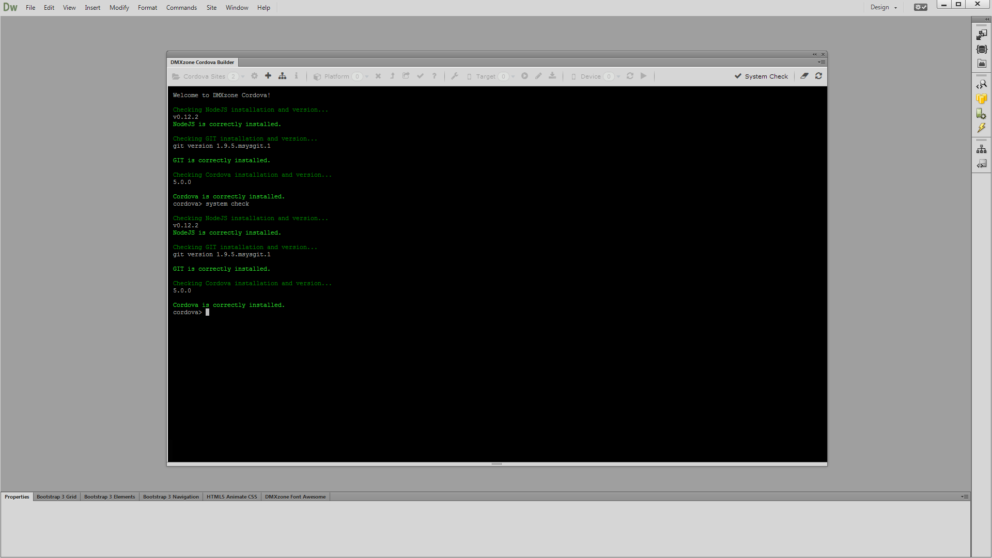Open the site map hierarchy panel icon
Image resolution: width=992 pixels, height=558 pixels.
coord(981,149)
